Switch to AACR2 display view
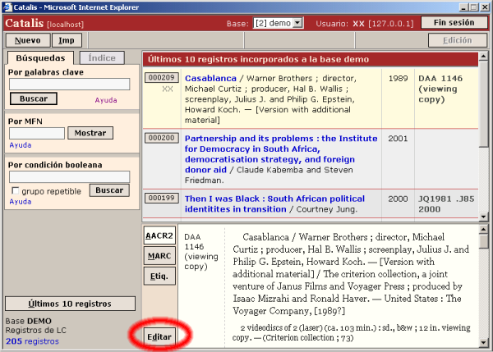This screenshot has width=493, height=352. (159, 235)
